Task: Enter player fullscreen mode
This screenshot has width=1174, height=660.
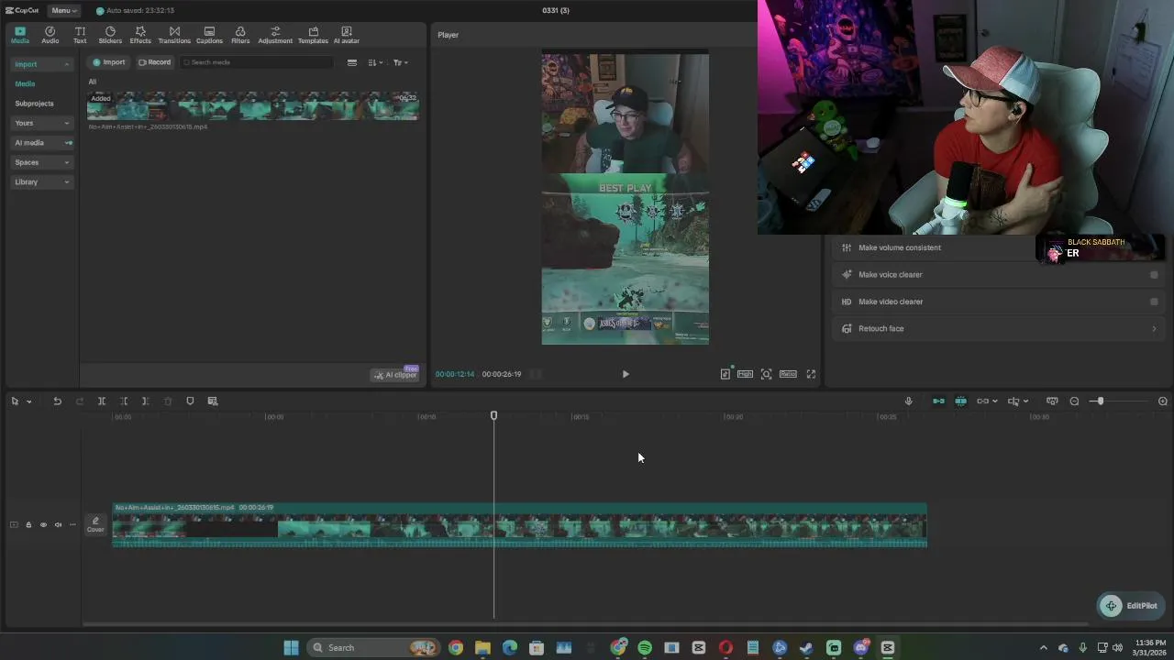Action: point(811,374)
